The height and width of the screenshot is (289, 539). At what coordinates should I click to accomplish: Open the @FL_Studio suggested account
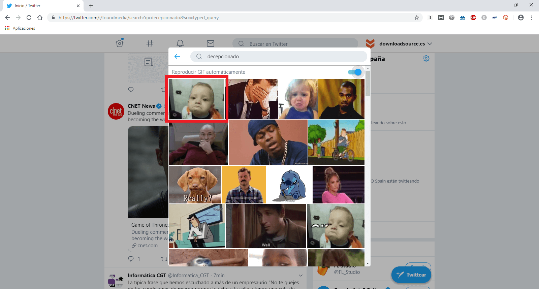click(347, 272)
